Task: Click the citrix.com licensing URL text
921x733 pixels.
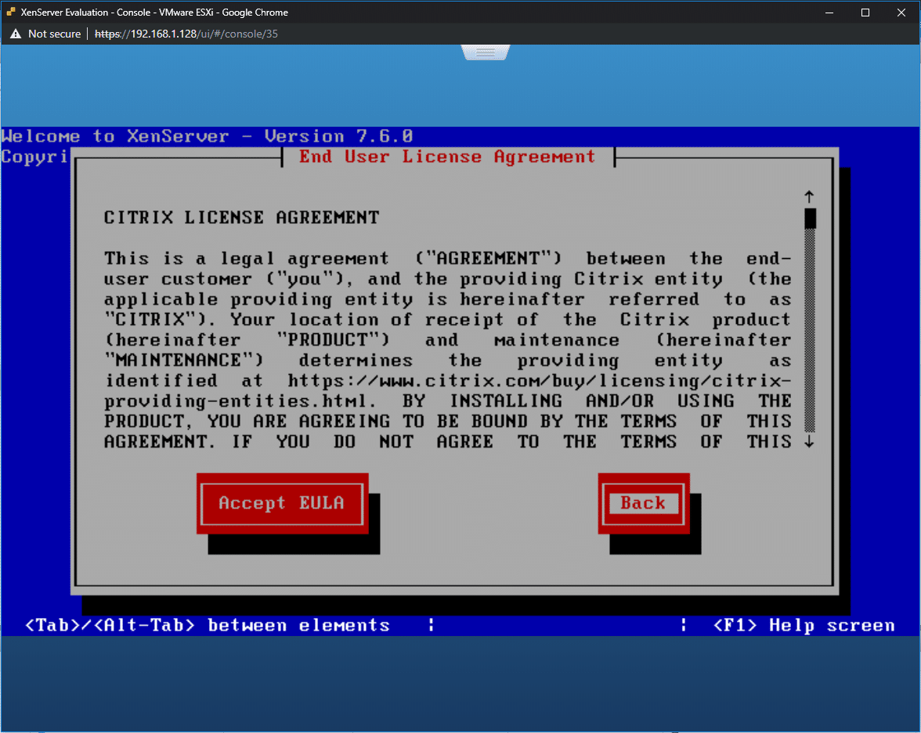Action: 448,391
